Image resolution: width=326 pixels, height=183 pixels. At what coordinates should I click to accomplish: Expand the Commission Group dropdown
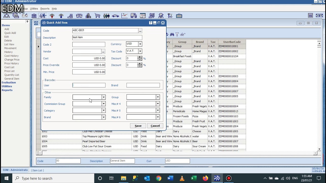(103, 104)
